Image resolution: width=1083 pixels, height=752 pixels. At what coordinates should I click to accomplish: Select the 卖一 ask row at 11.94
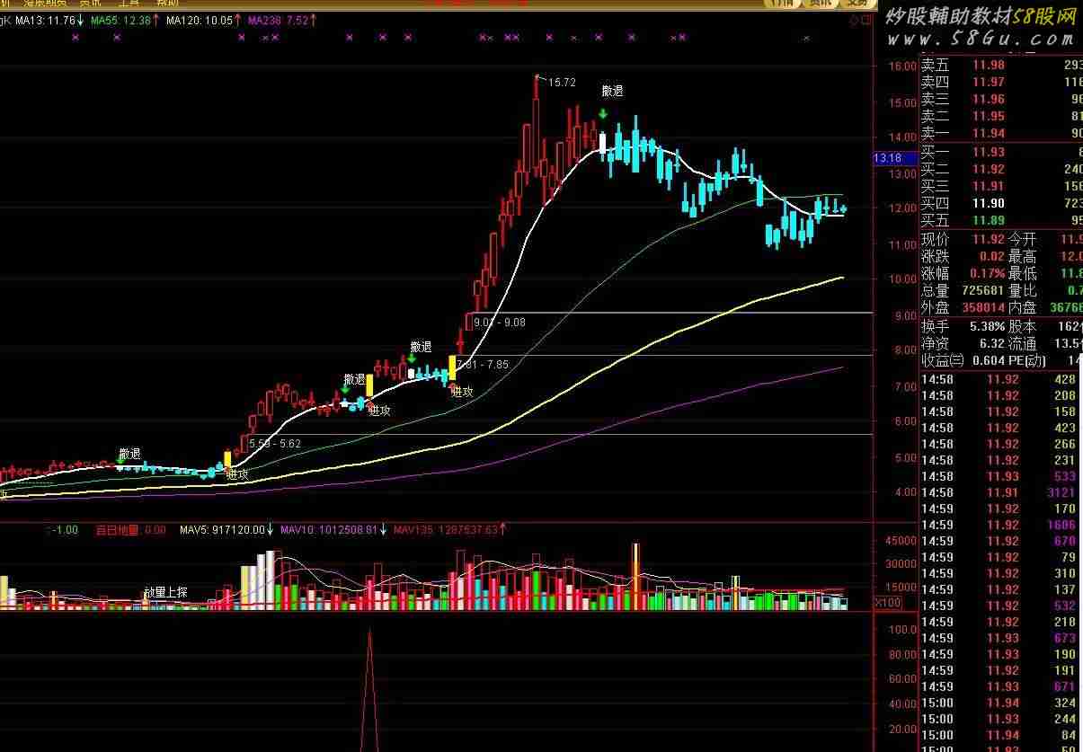(x=1001, y=133)
